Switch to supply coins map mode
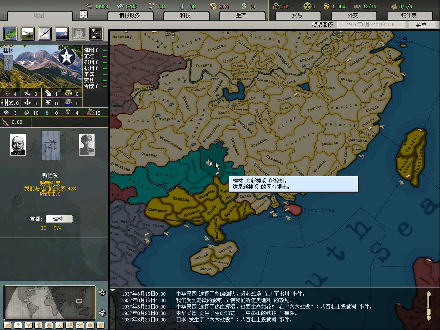This screenshot has width=440, height=330. click(49, 325)
